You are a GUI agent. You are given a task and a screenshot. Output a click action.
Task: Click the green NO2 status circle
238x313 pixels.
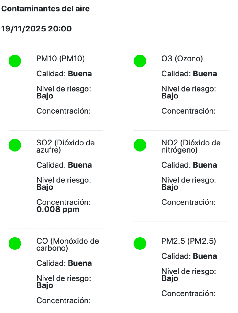click(140, 145)
